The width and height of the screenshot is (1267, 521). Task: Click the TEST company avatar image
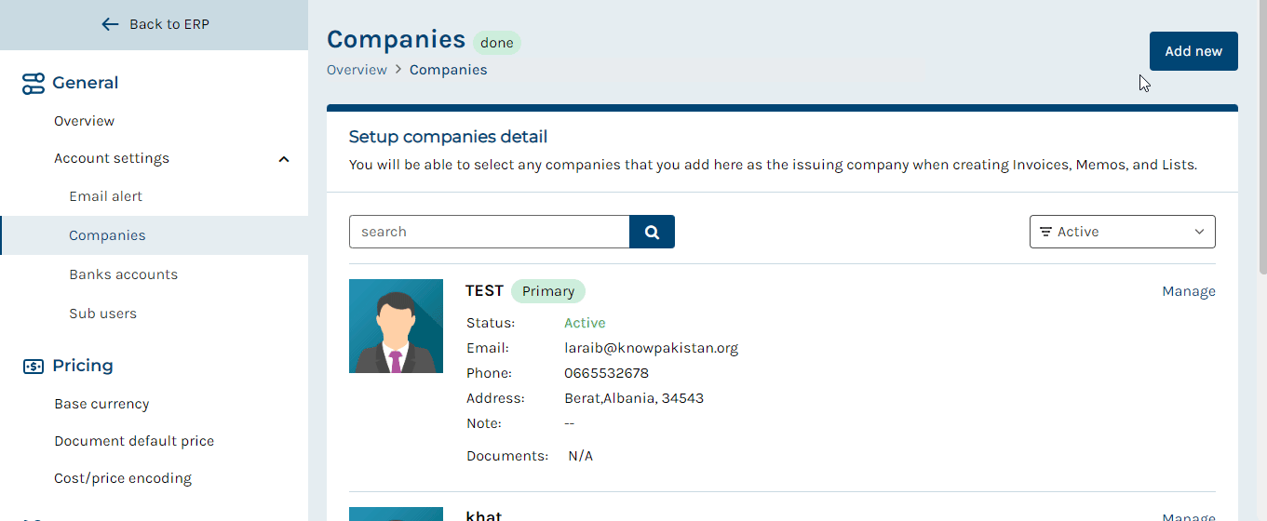396,326
